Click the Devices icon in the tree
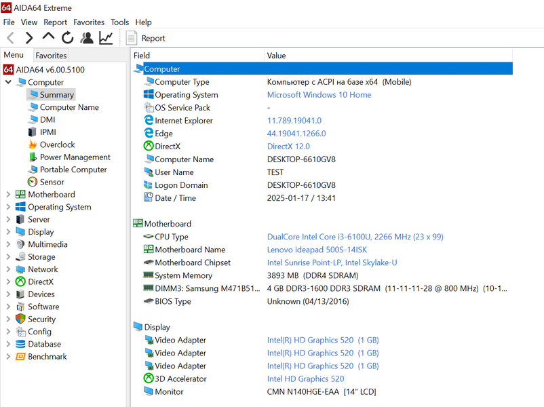Screen dimensions: 544x407 pyautogui.click(x=20, y=294)
